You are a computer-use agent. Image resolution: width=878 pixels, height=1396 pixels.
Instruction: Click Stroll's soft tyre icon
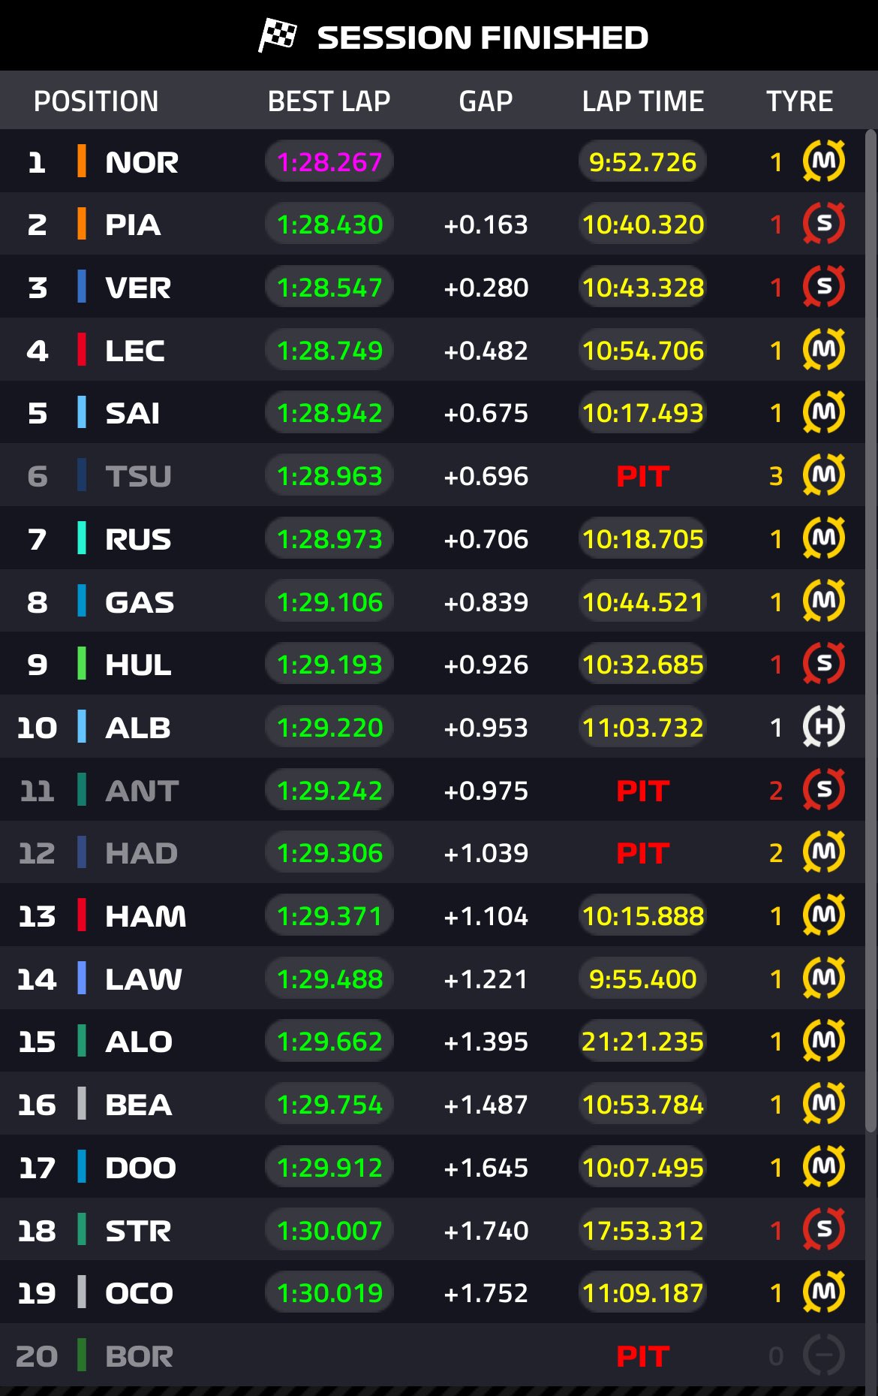click(x=823, y=1230)
